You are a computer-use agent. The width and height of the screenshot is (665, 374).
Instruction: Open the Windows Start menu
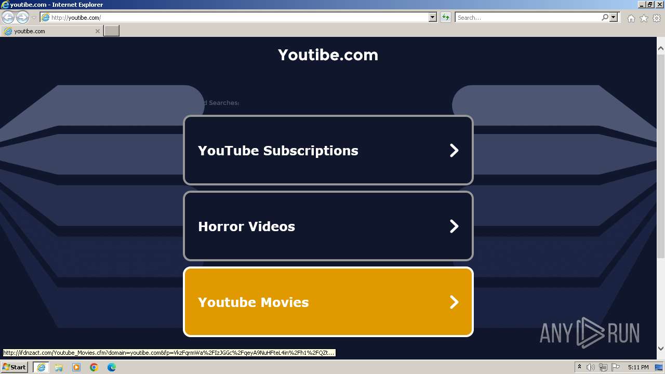click(14, 367)
